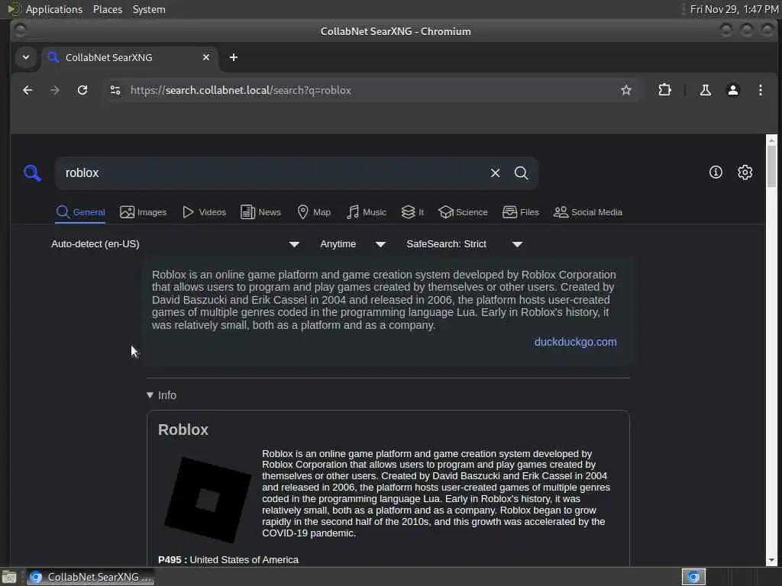782x586 pixels.
Task: Open the SafeSearch: Strict dropdown
Action: pyautogui.click(x=464, y=244)
